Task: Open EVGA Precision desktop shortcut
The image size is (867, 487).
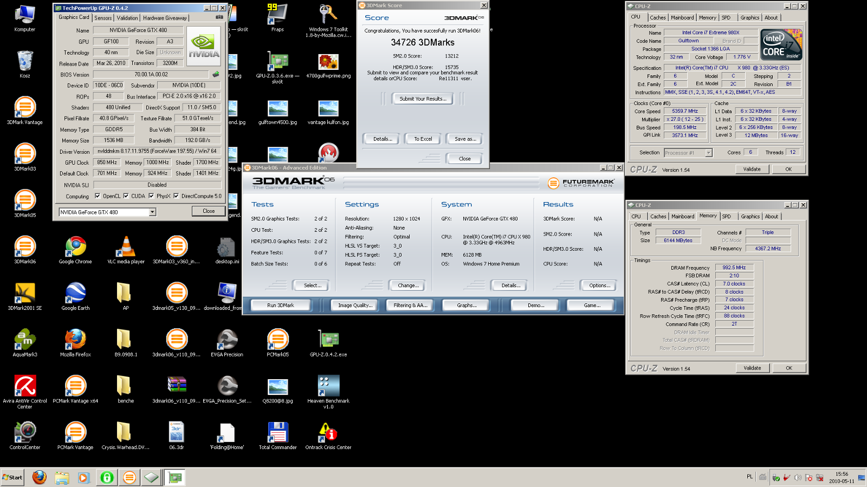Action: [x=227, y=343]
